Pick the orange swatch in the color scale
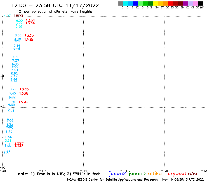Viewport: 207px width, 182px height. point(166,3)
